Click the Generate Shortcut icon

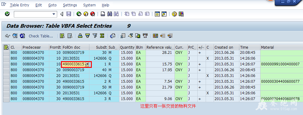pyautogui.click(x=164, y=14)
